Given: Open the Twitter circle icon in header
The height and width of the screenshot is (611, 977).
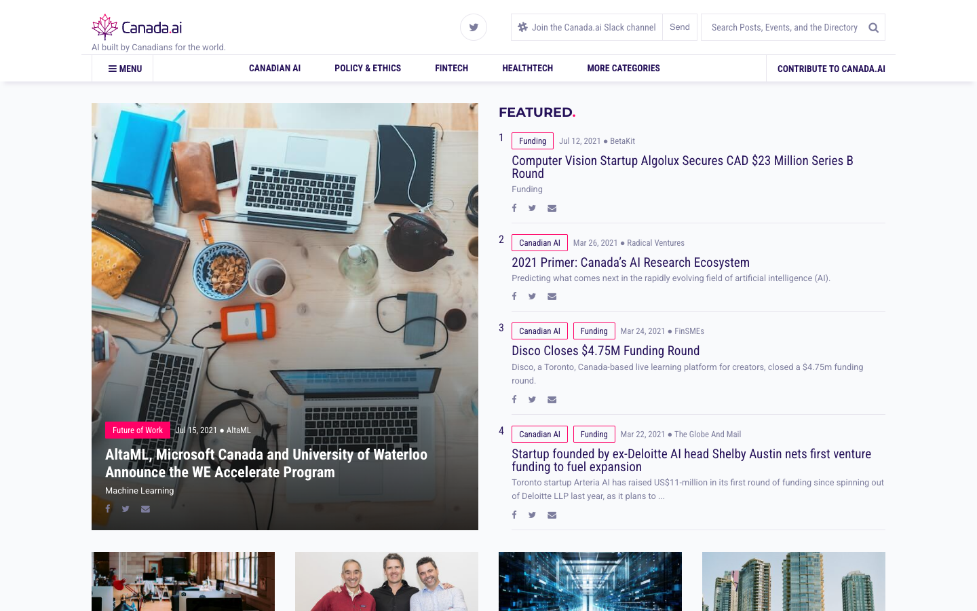Looking at the screenshot, I should coord(474,27).
